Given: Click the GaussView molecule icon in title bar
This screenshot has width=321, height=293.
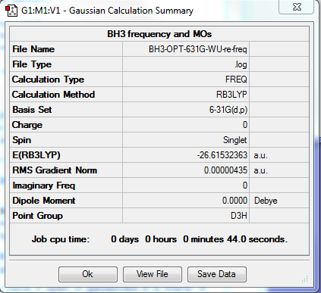Looking at the screenshot, I should pos(11,11).
